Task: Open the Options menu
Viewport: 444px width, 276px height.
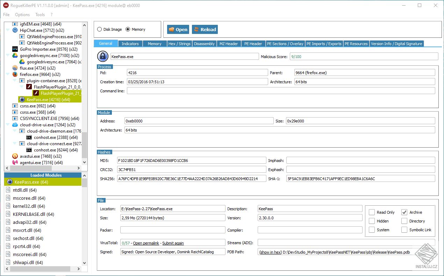Action: click(x=22, y=15)
